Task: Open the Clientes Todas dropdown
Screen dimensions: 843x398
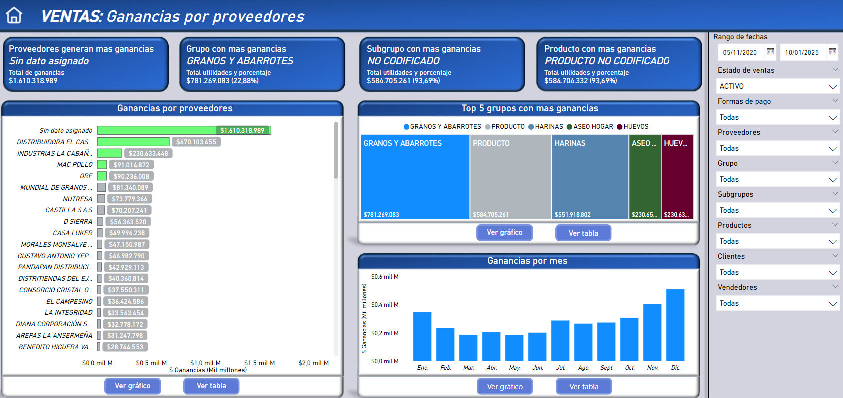Action: [x=832, y=273]
